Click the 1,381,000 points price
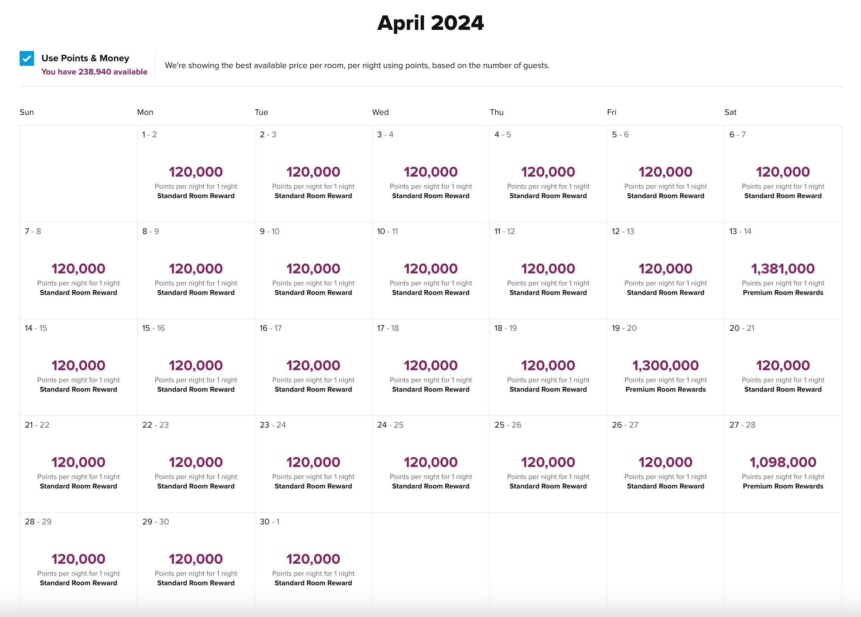The height and width of the screenshot is (617, 861). pyautogui.click(x=782, y=268)
